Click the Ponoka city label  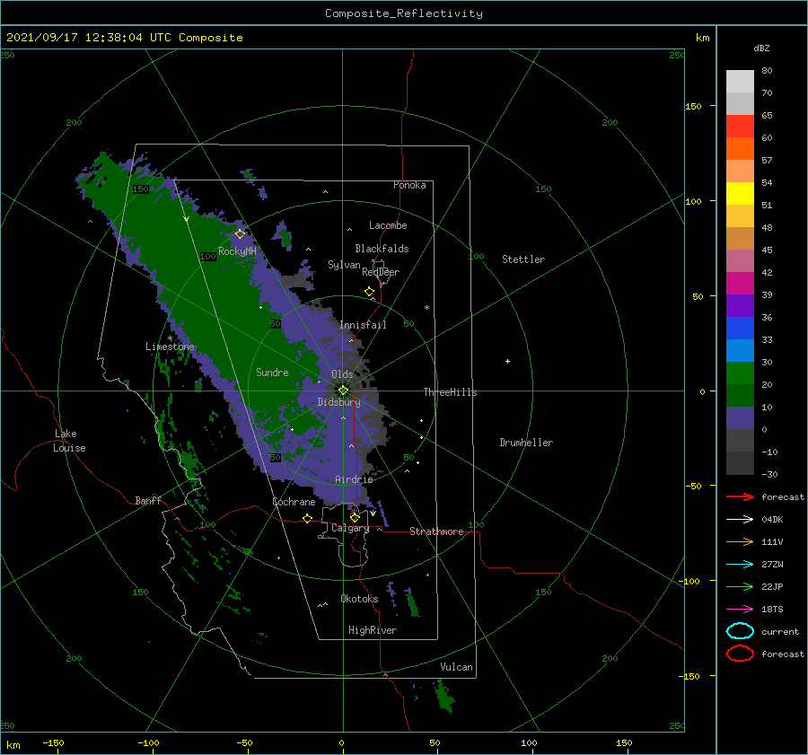[409, 185]
